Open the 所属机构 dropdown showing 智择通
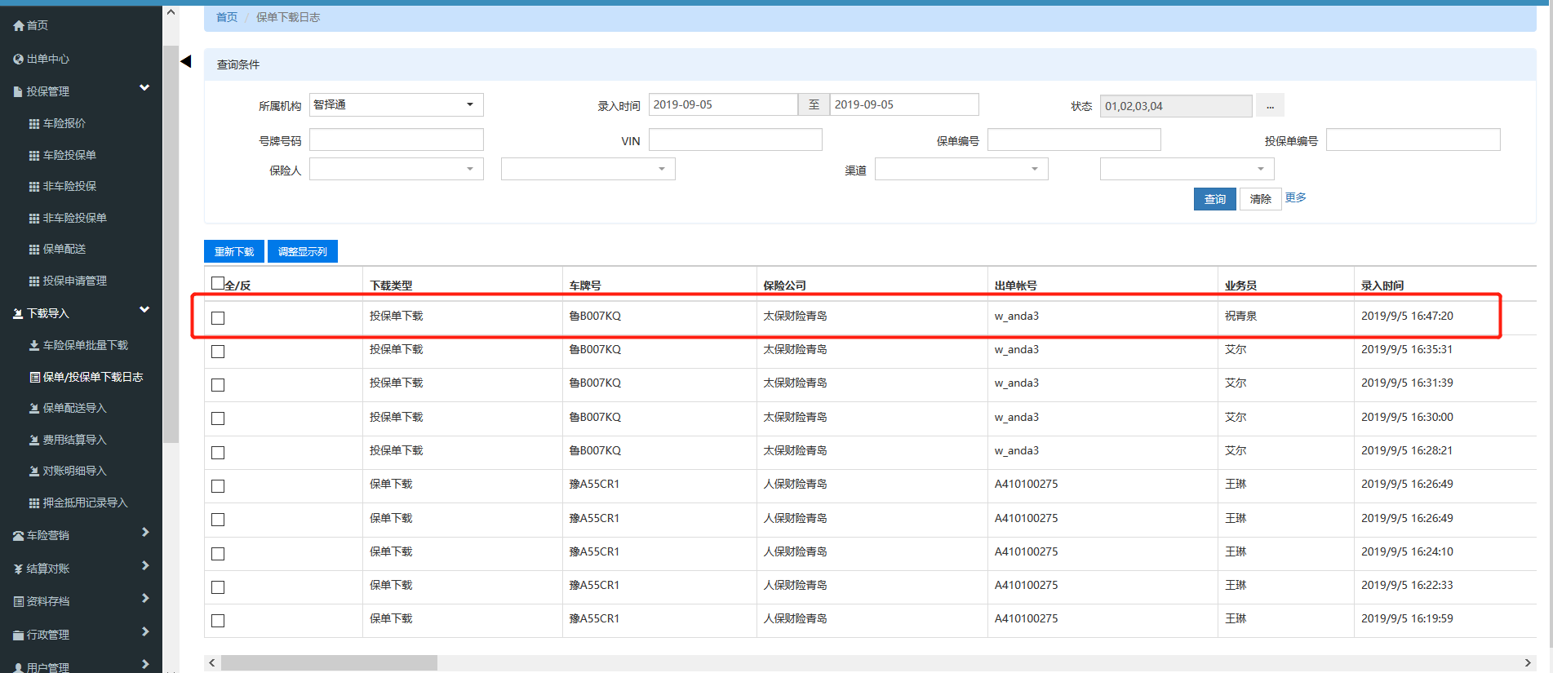1553x673 pixels. coord(396,104)
